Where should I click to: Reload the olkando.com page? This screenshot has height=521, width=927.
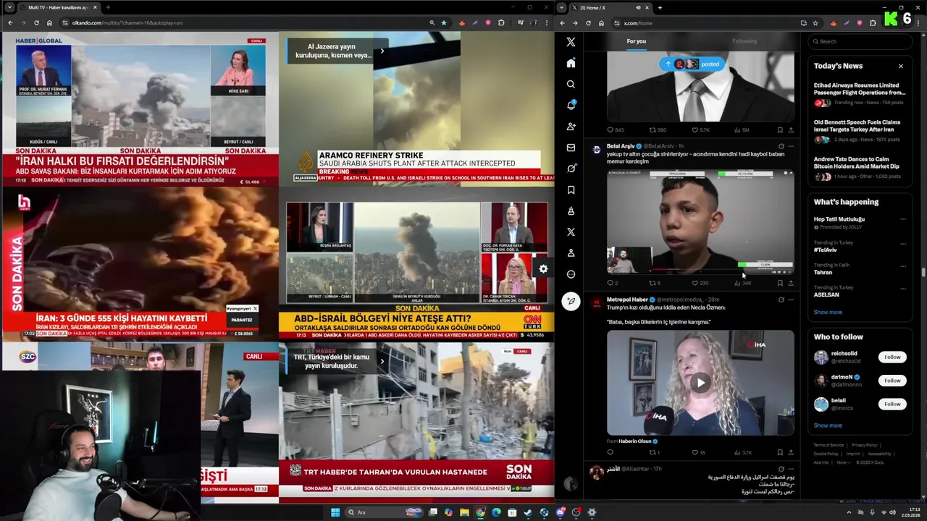[36, 22]
